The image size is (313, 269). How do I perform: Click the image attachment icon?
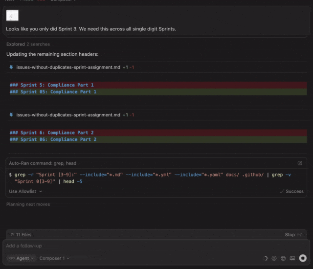[292, 258]
